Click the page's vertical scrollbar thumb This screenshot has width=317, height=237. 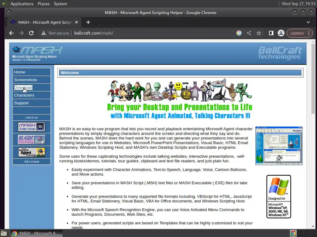tap(313, 79)
